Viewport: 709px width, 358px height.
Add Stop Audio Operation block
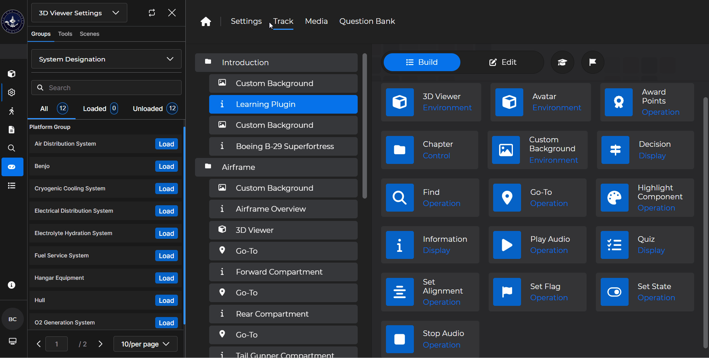(430, 339)
